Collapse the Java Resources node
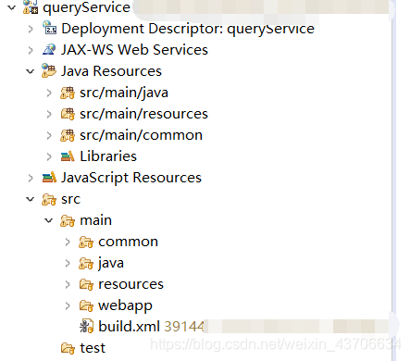Screen dimensions: 410x361 31,71
